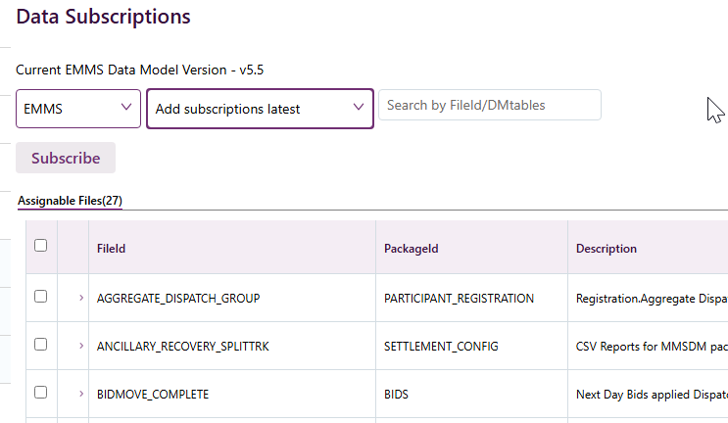Open the EMMS dropdown
728x423 pixels.
coord(78,109)
